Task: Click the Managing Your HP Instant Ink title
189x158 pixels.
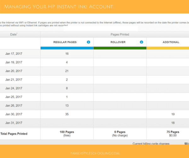Action: tap(59, 7)
